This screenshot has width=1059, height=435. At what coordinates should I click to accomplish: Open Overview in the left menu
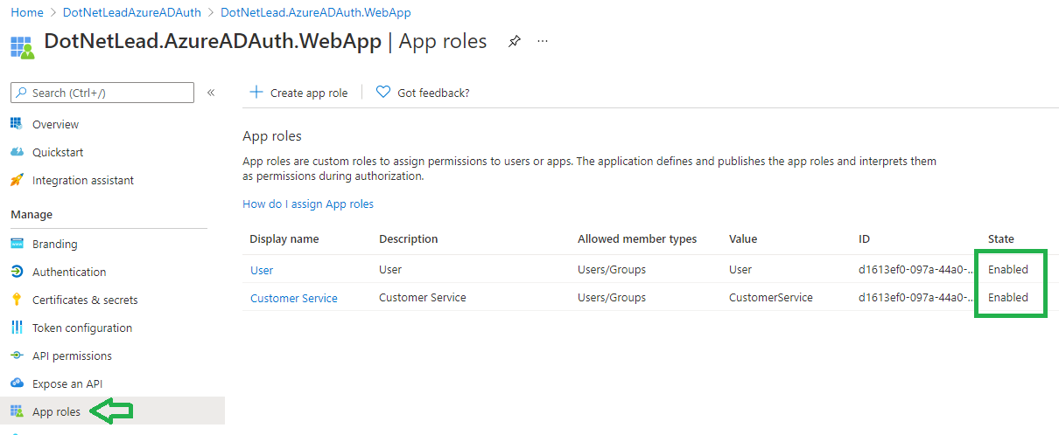tap(55, 124)
